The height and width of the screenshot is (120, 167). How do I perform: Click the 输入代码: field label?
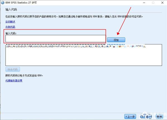(x=11, y=33)
